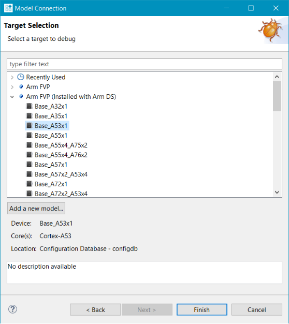Collapse Arm FVP (Installed with Arm DS)
The width and height of the screenshot is (289, 324).
(12, 96)
